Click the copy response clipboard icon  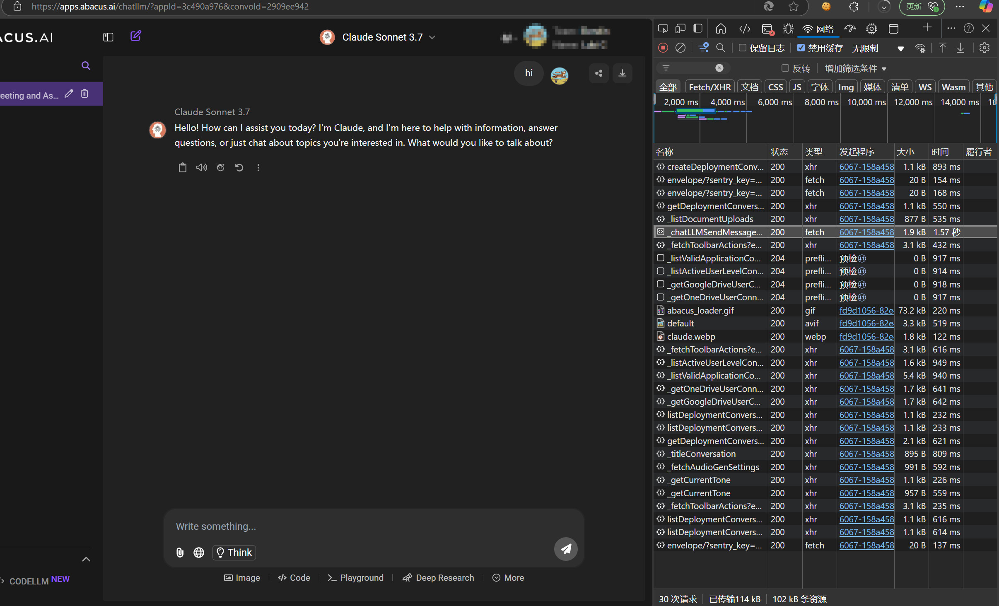click(x=182, y=167)
